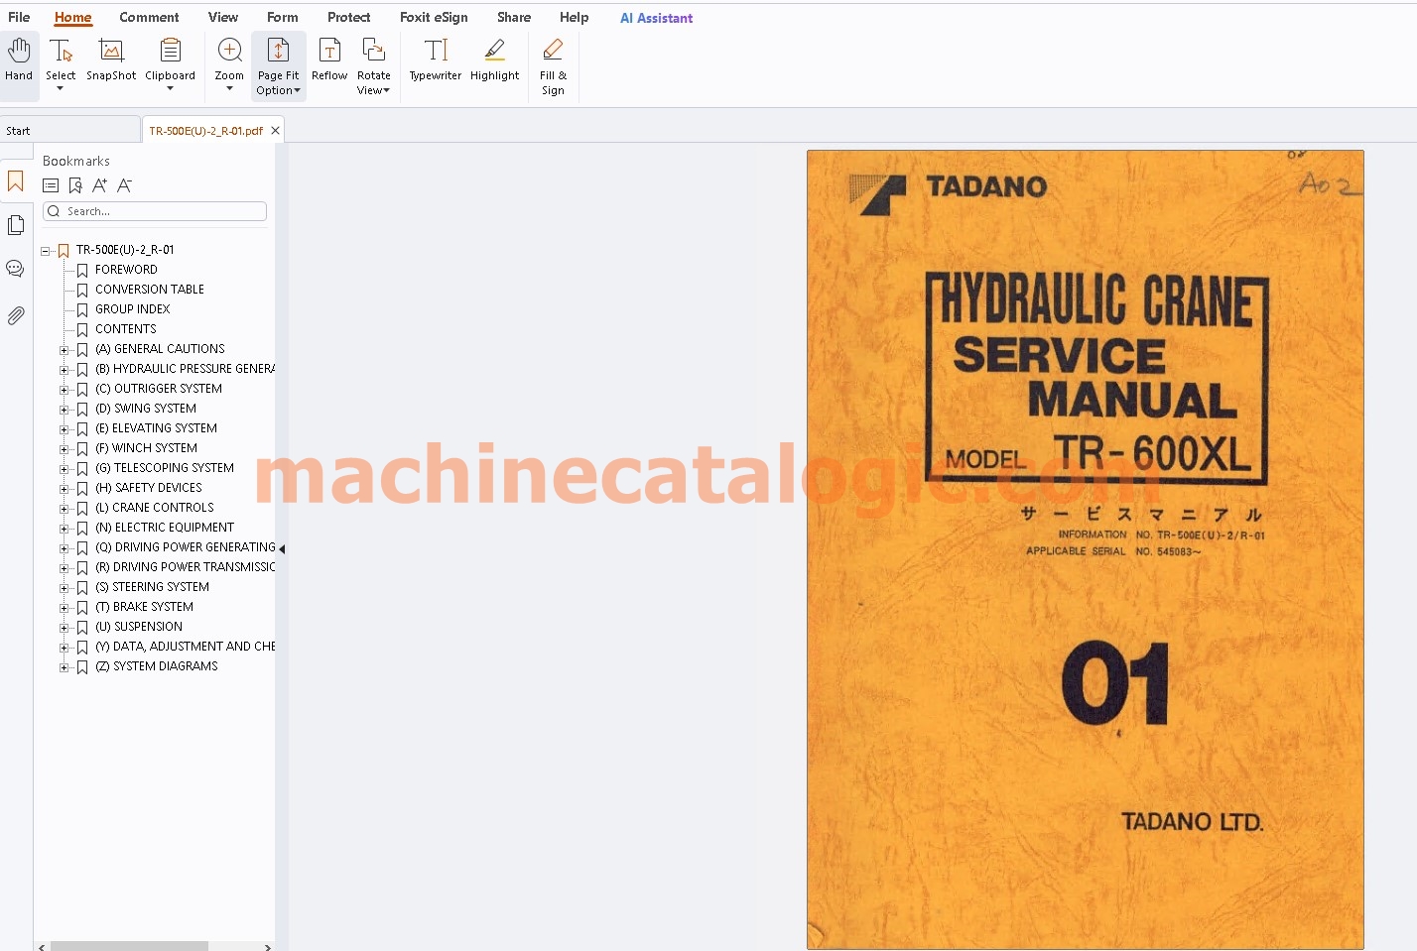Click Rotate View icon
Screen dimensions: 1417x951
(x=373, y=51)
